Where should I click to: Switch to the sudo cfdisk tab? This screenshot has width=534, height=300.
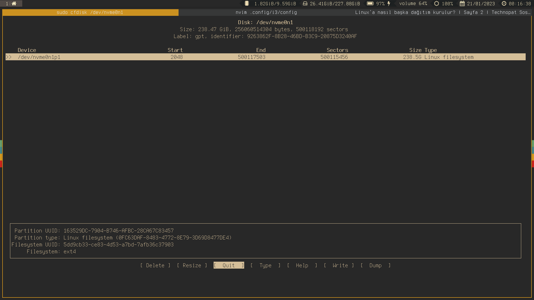coord(90,12)
